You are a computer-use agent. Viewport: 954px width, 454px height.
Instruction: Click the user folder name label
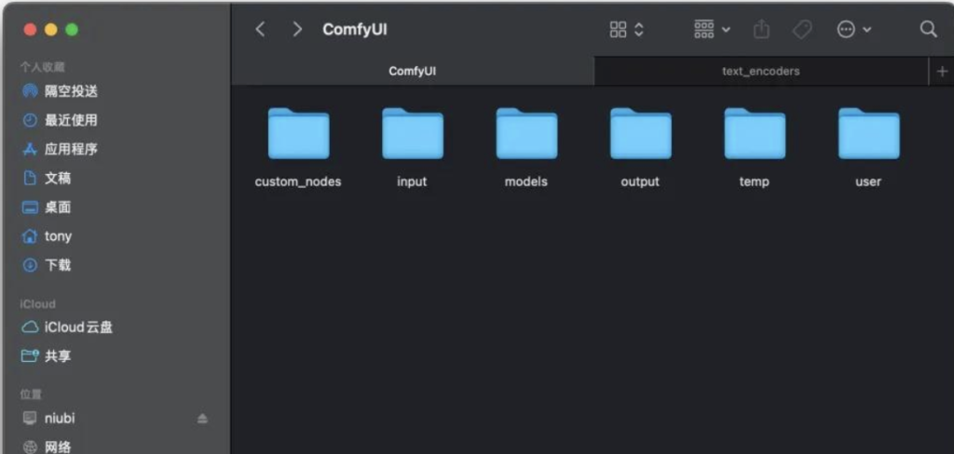(868, 181)
